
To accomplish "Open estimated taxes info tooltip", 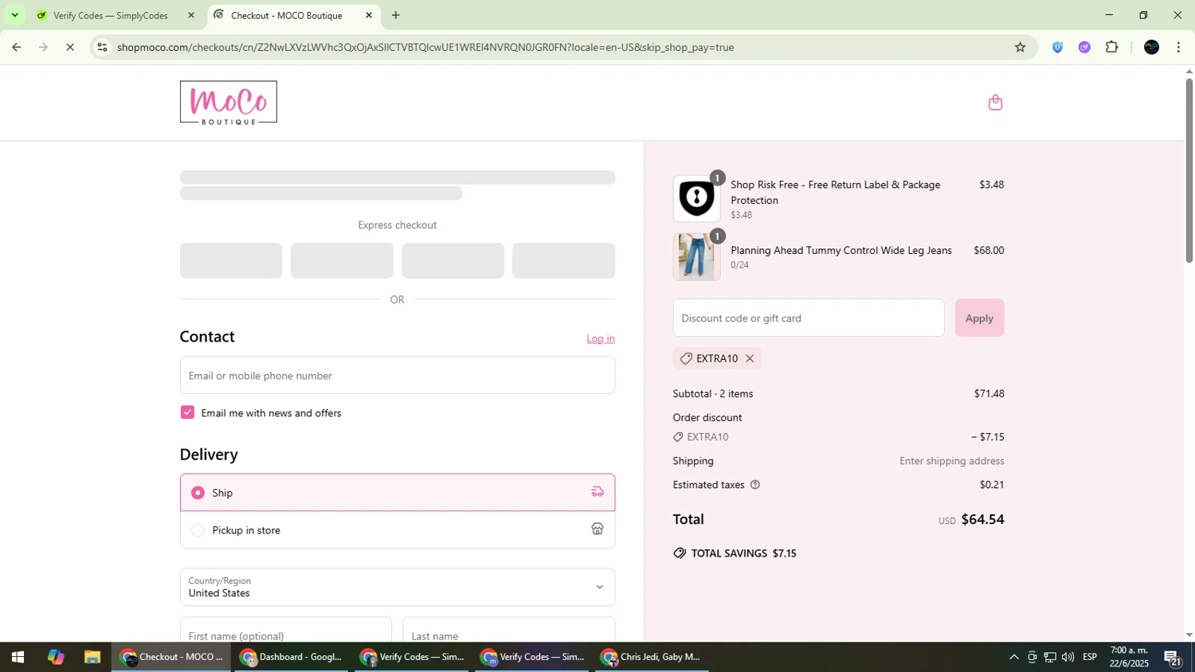I will click(x=755, y=485).
